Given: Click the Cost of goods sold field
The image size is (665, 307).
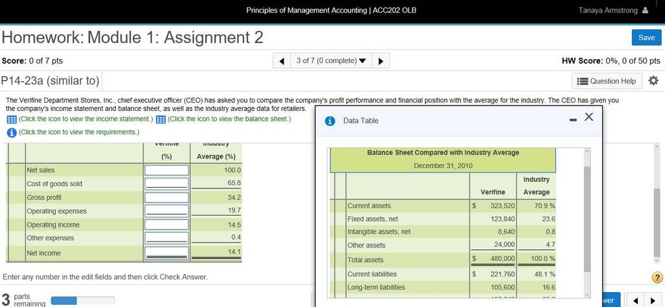Looking at the screenshot, I should 167,184.
